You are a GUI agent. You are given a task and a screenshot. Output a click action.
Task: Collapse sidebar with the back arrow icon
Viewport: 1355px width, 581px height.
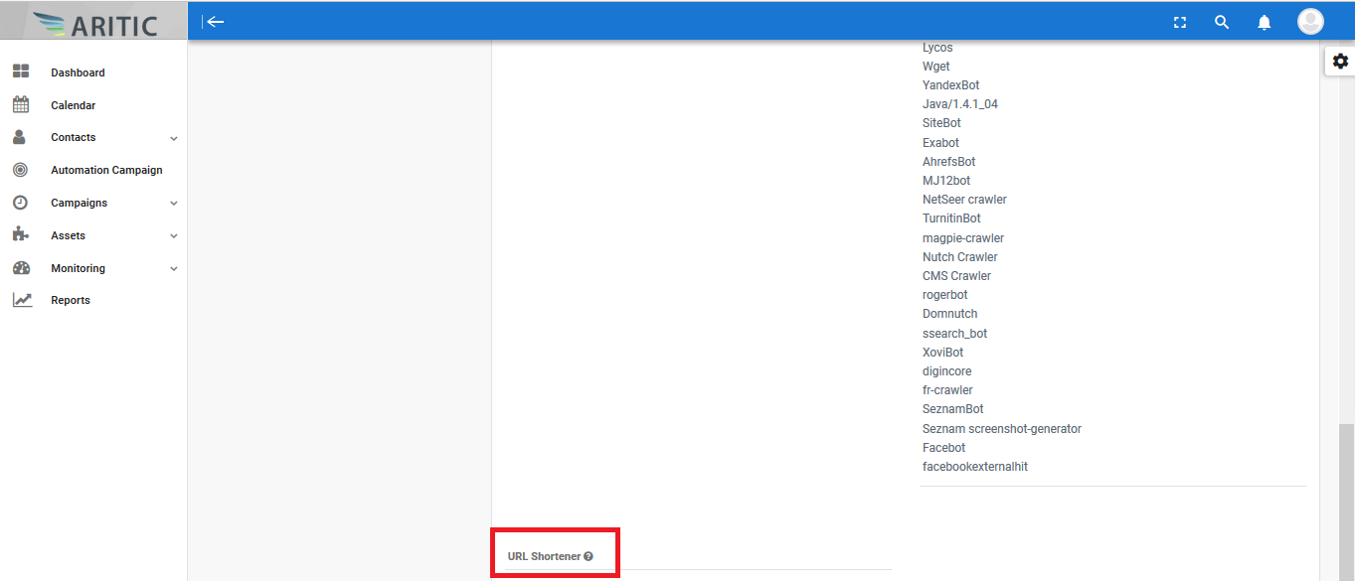tap(214, 22)
